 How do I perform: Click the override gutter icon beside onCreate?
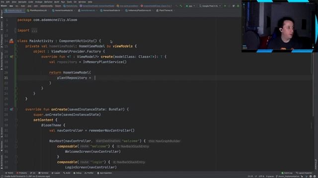[x=11, y=109]
